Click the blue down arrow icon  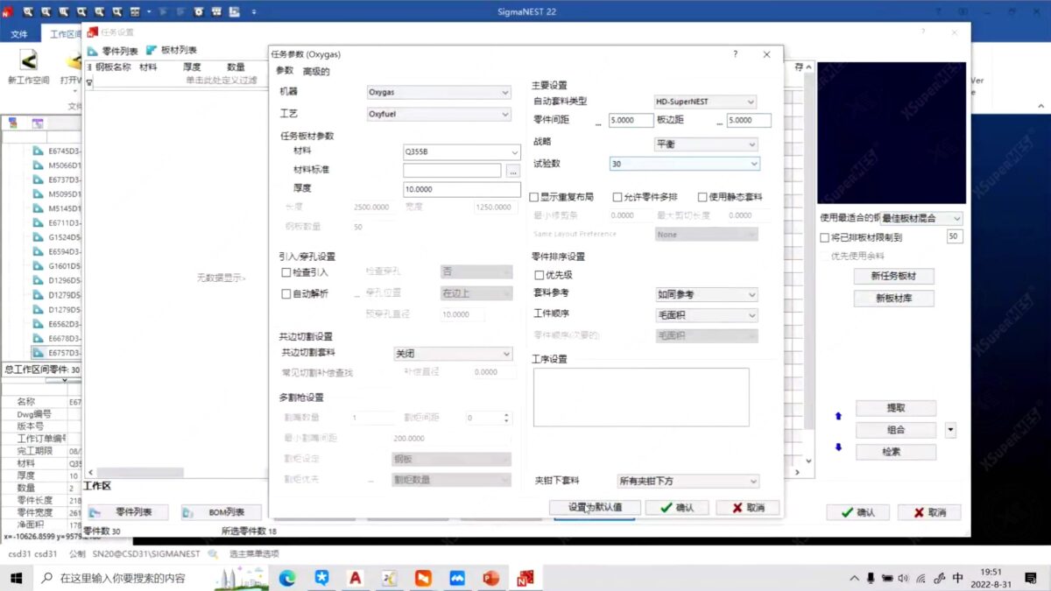tap(838, 447)
